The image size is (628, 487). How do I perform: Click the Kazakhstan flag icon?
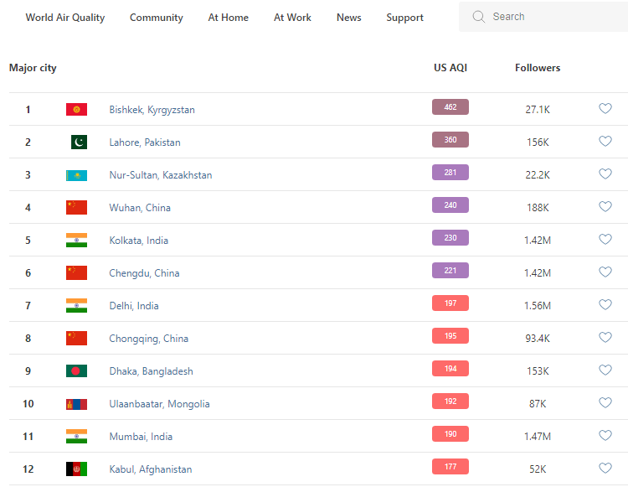coord(76,175)
